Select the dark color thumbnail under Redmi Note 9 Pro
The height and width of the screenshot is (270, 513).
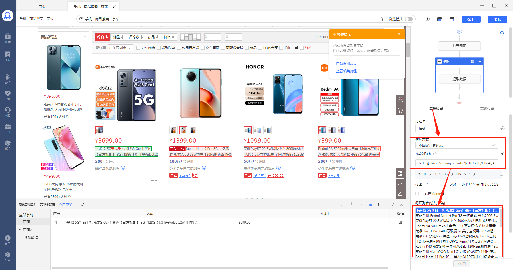tap(193, 130)
